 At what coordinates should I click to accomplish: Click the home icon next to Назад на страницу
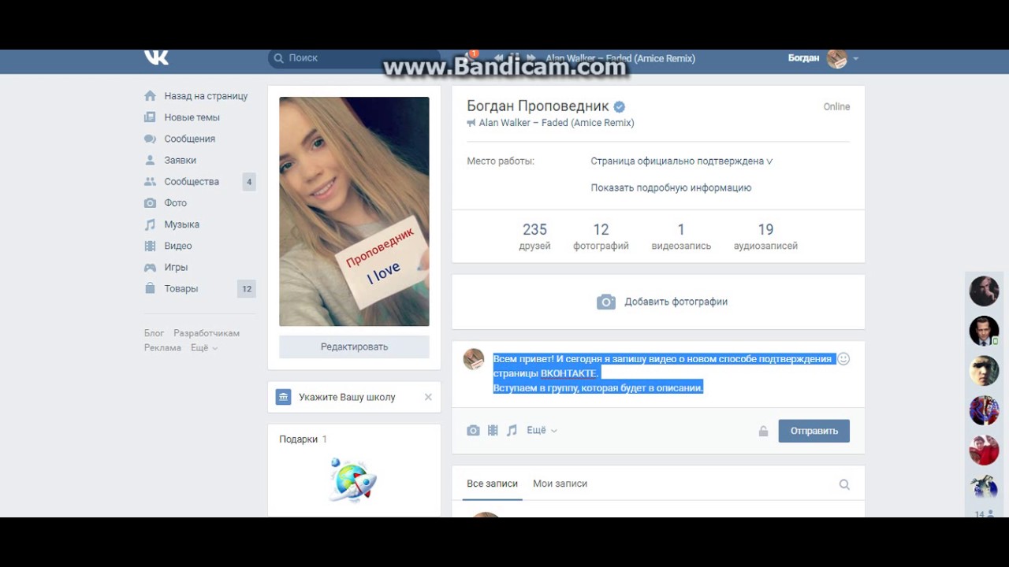click(150, 96)
